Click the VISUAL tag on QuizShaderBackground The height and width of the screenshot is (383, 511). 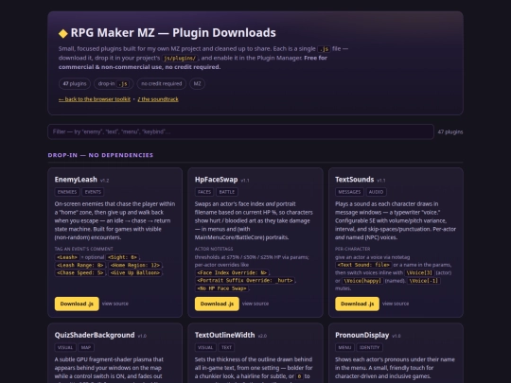pyautogui.click(x=65, y=347)
